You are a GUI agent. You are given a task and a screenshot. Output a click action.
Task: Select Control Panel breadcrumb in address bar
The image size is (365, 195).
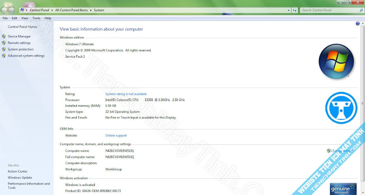[x=39, y=10]
